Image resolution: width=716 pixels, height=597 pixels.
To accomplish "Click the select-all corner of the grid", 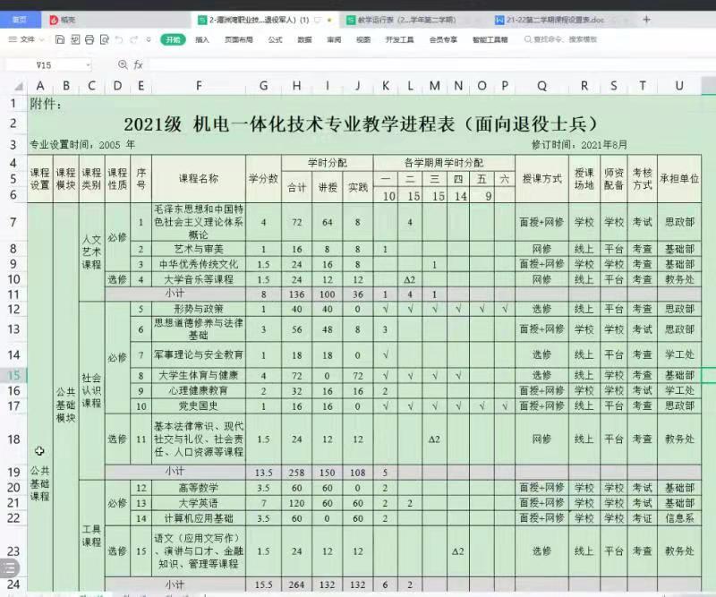I will pos(13,86).
